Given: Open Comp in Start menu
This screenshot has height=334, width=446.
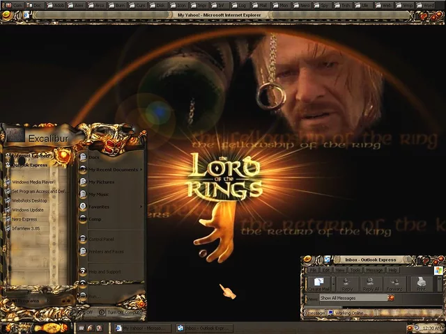Looking at the screenshot, I should point(111,219).
